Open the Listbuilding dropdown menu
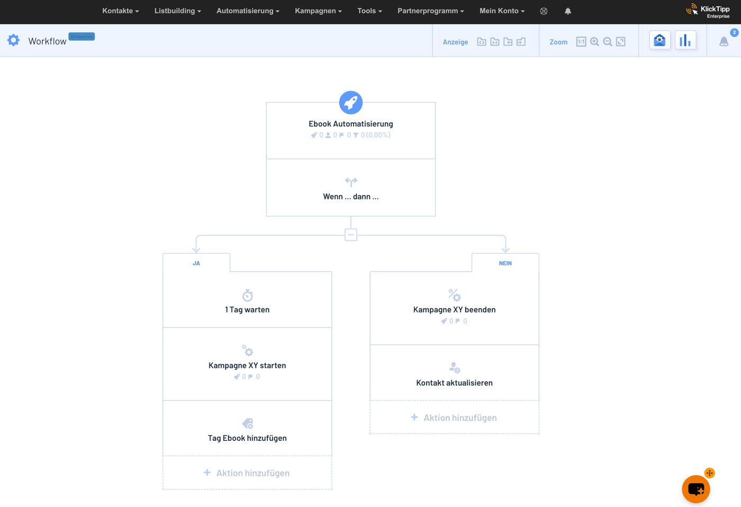Image resolution: width=741 pixels, height=507 pixels. point(178,11)
